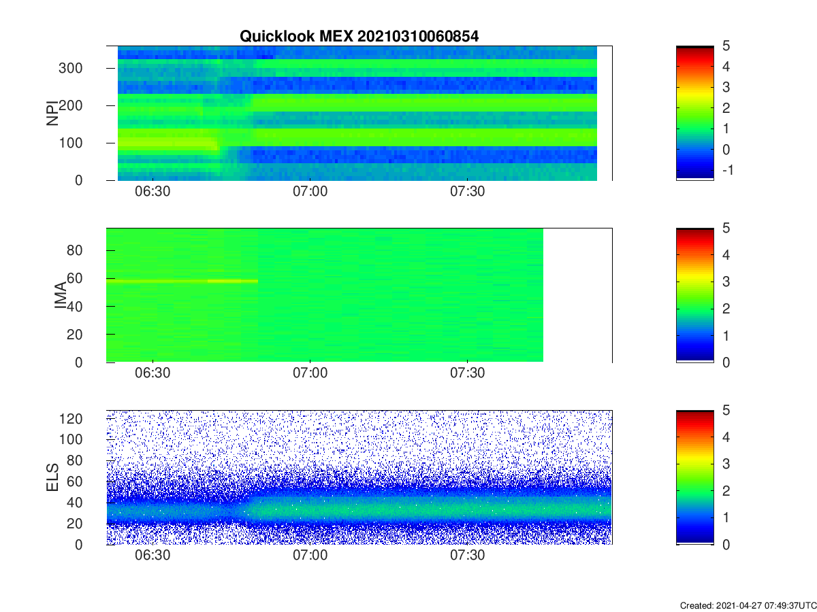Click the '5' label on ELS colorbar

click(x=726, y=410)
